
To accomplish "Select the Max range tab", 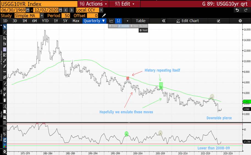I will (x=76, y=21).
